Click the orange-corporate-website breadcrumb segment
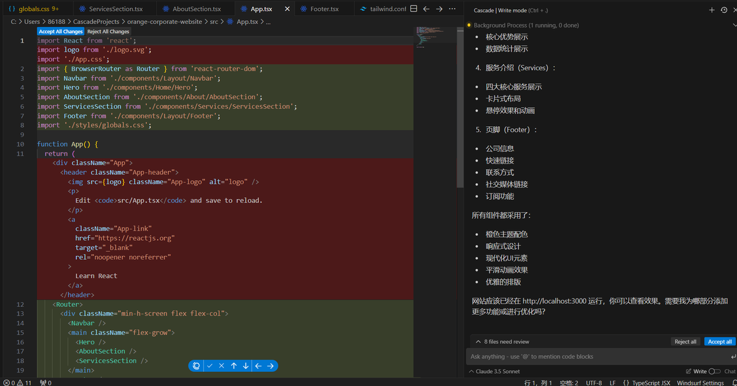The image size is (737, 386). 165,21
